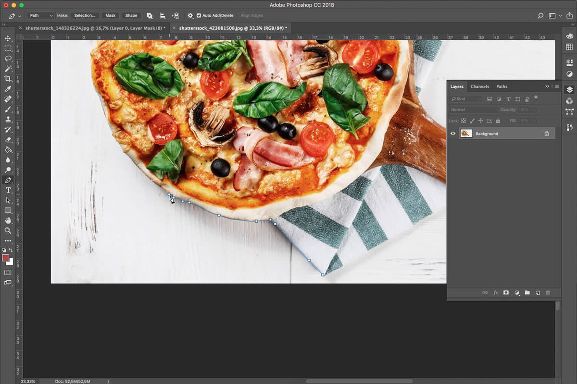The height and width of the screenshot is (384, 577).
Task: Create a new layer
Action: (538, 293)
